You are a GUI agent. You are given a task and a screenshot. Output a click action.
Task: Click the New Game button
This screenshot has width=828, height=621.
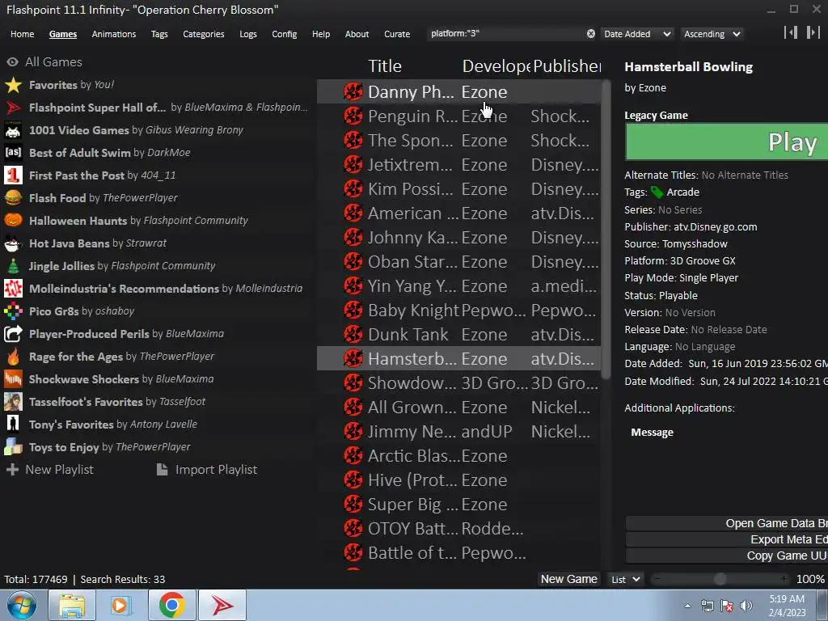click(x=568, y=579)
